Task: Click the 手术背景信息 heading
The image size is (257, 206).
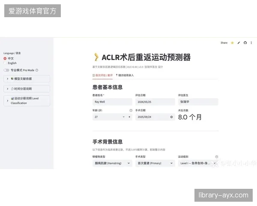Action: pyautogui.click(x=108, y=142)
